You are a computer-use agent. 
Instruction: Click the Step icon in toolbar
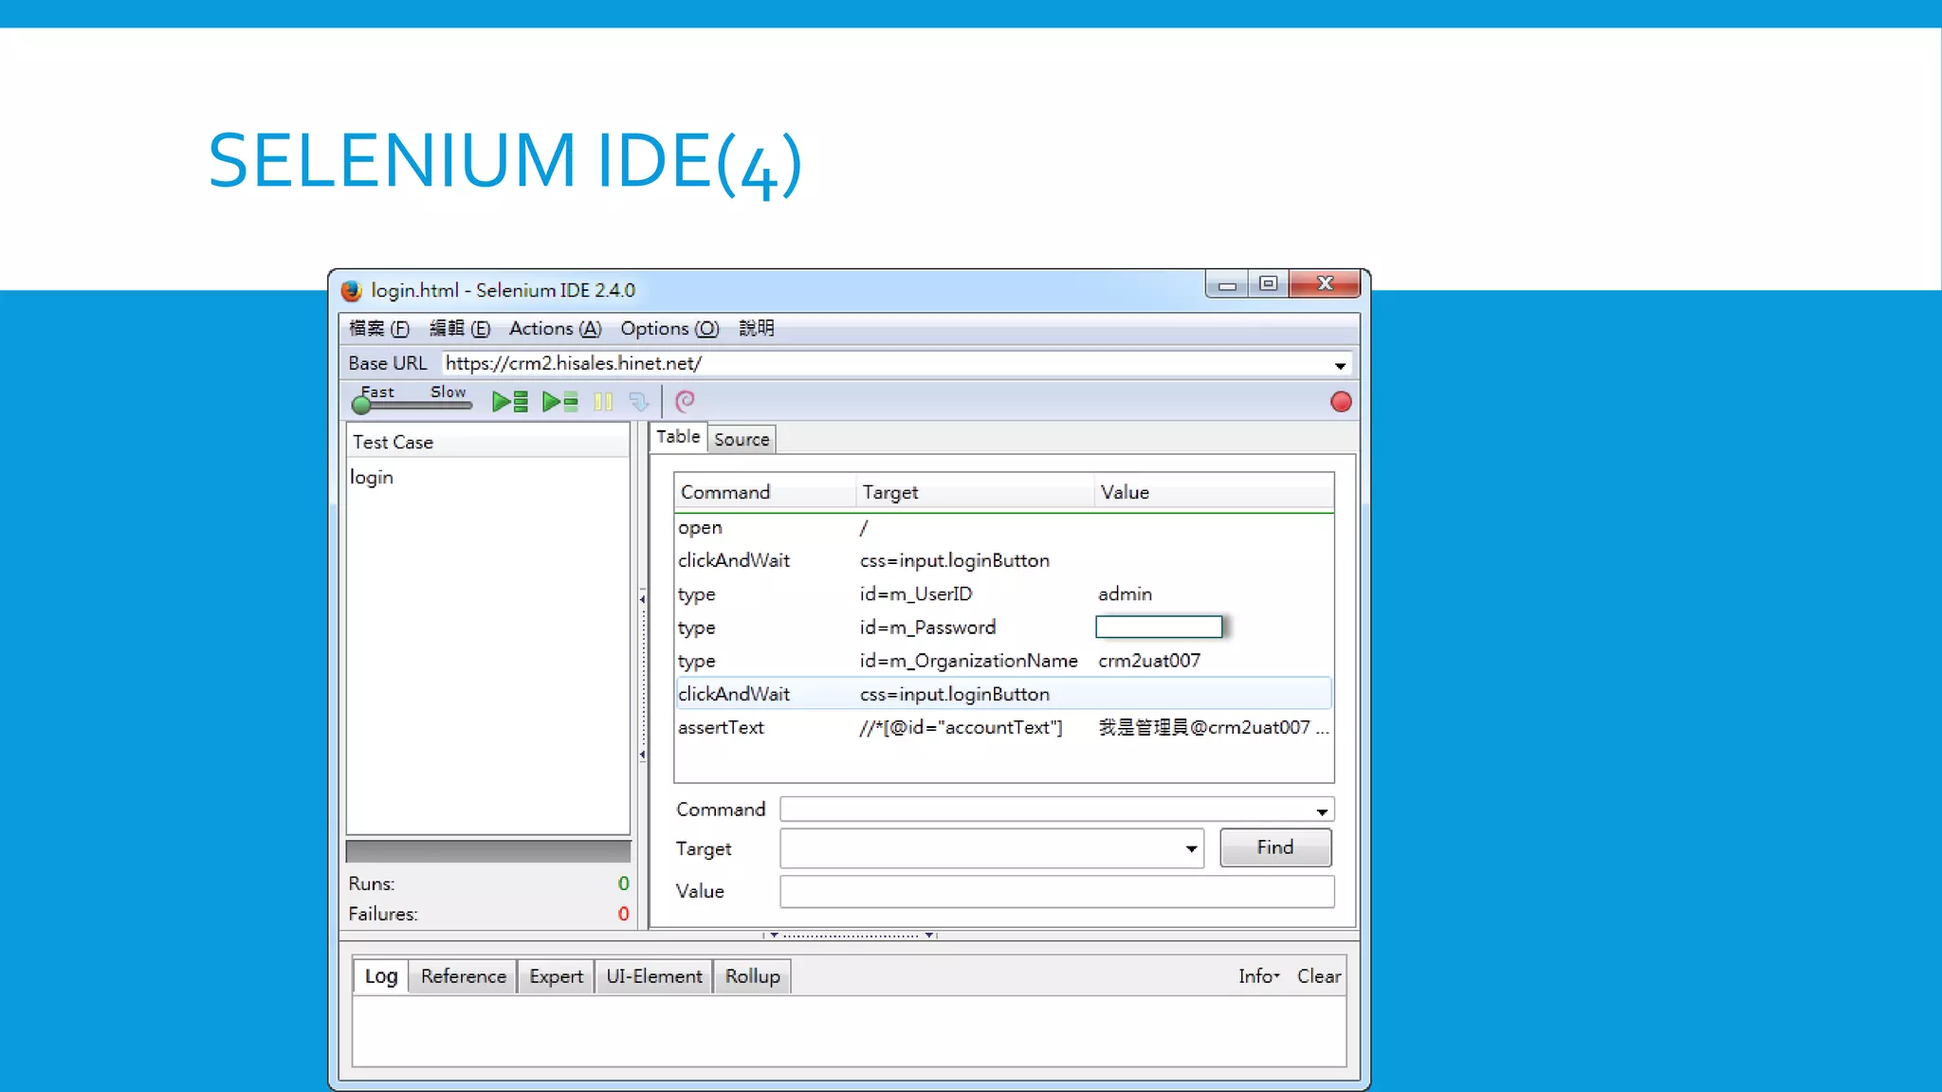[x=639, y=402]
